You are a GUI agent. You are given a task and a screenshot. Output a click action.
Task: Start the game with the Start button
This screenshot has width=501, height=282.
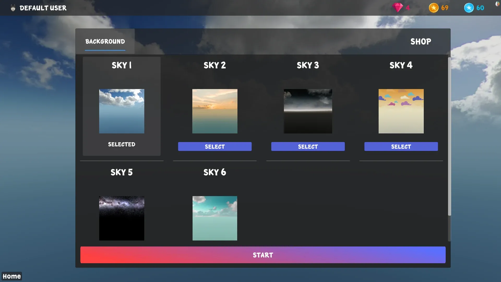tap(263, 255)
